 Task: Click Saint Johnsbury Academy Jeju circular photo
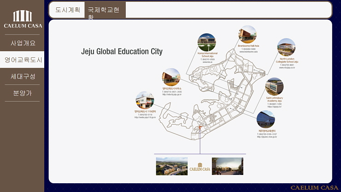[x=274, y=86]
